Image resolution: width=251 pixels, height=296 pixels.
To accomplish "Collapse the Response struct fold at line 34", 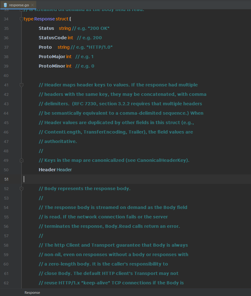I will (21, 19).
